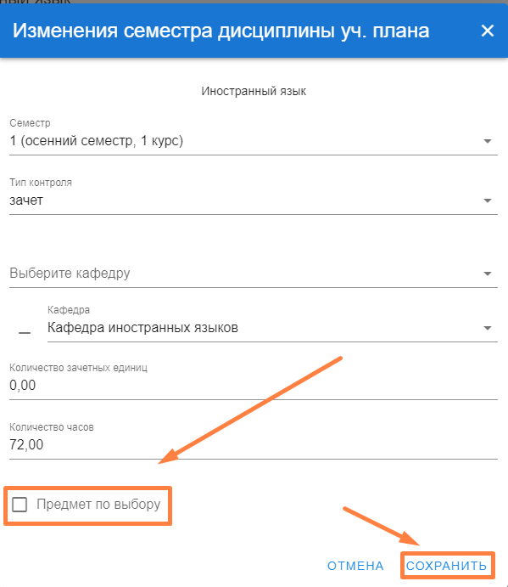Remove department using the minus icon
Image resolution: width=508 pixels, height=587 pixels.
25,332
